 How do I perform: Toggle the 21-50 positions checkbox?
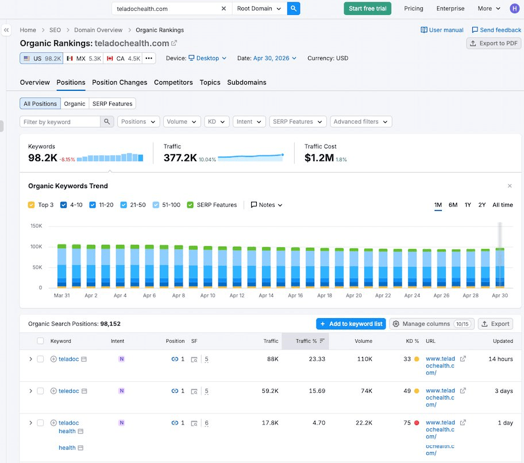coord(124,205)
